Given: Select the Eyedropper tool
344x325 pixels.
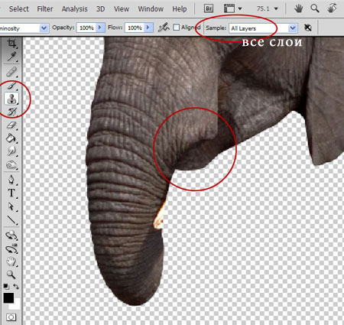Looking at the screenshot, I should (x=11, y=57).
